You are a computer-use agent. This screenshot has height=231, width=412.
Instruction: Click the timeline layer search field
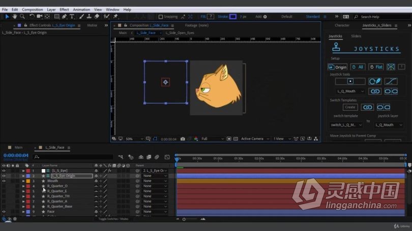73,157
